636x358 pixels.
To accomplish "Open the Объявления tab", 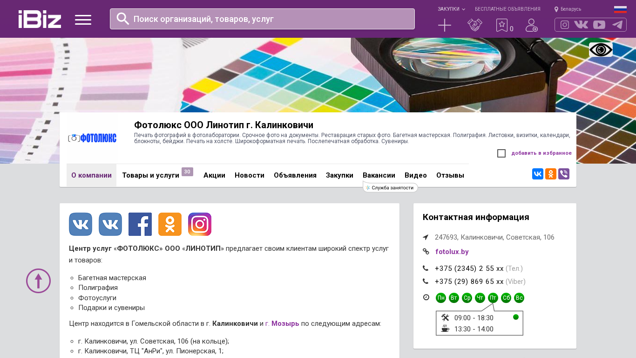I will 295,175.
